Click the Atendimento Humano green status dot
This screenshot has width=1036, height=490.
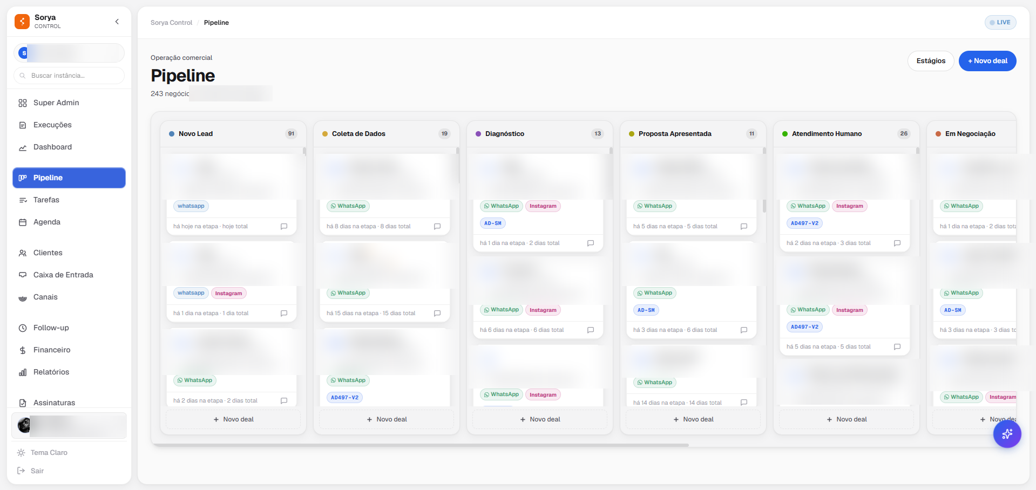[x=785, y=134]
